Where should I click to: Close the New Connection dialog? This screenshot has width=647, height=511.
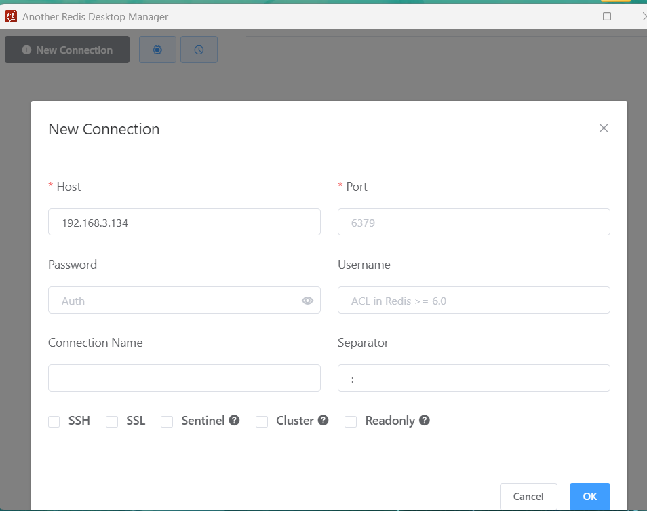[x=604, y=128]
